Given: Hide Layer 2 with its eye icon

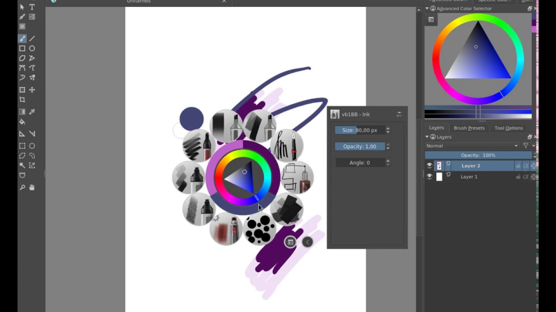Looking at the screenshot, I should pos(430,166).
